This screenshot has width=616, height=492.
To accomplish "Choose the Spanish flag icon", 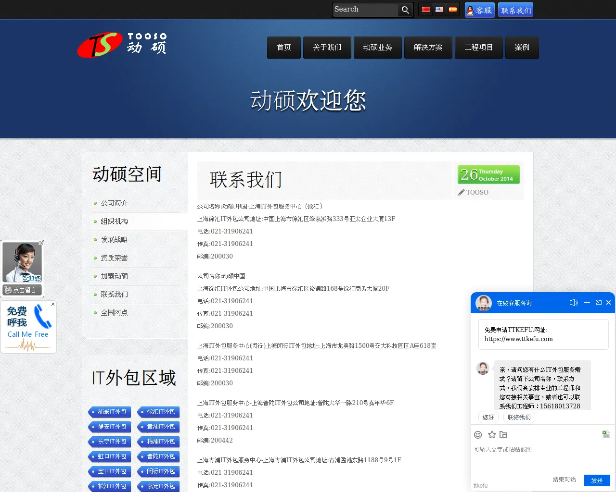I will coord(452,9).
